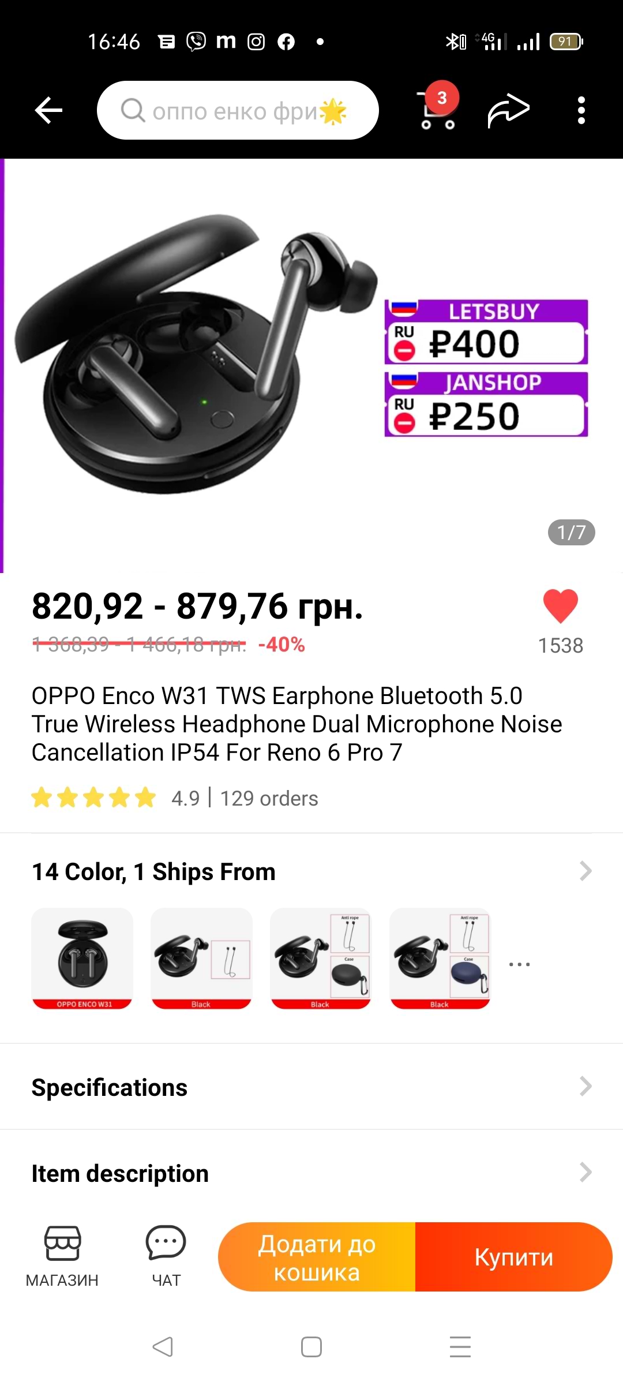Open Android recent apps menu button
The height and width of the screenshot is (1385, 623).
[460, 1347]
